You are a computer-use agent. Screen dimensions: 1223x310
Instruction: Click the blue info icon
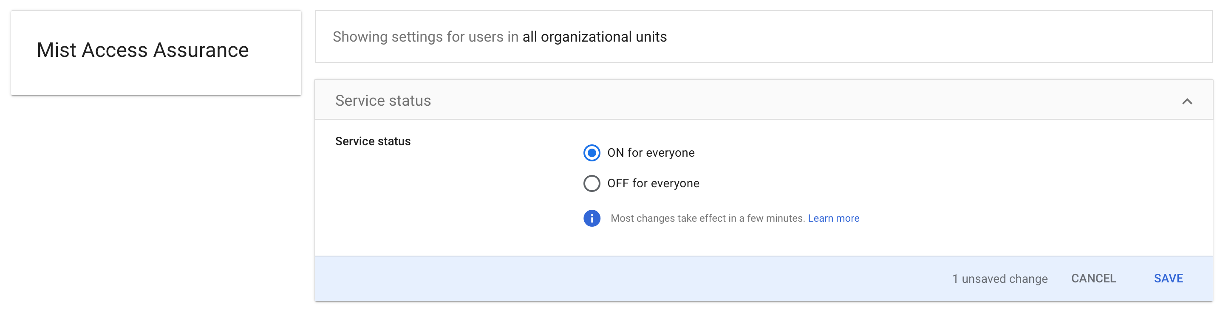point(592,218)
